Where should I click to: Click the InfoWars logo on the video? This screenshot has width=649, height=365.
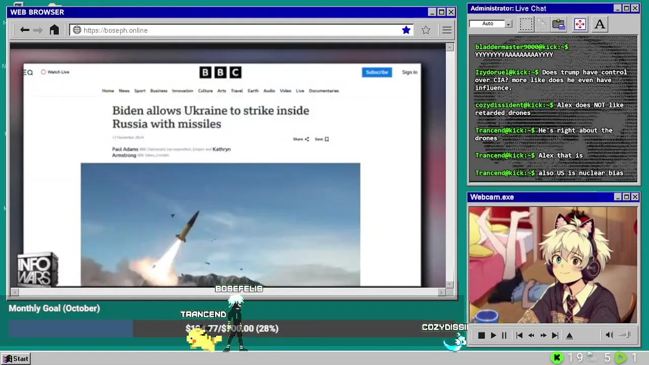point(38,270)
